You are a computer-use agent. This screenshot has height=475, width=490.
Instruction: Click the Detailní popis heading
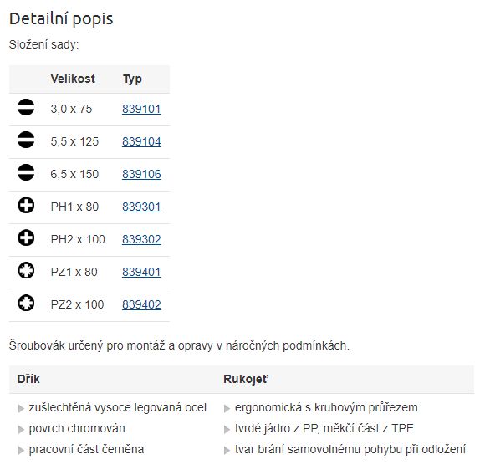[61, 18]
